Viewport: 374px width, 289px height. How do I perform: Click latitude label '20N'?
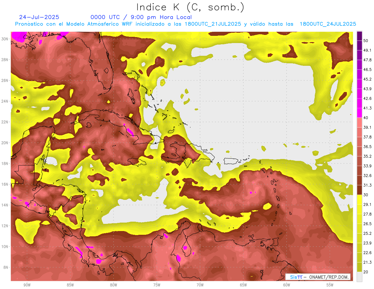pos(5,143)
